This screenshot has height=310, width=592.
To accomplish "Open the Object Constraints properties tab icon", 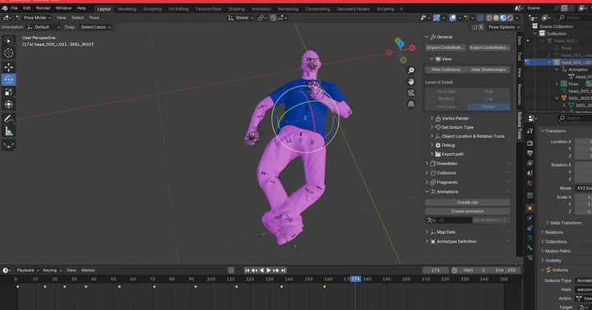I will [x=530, y=228].
